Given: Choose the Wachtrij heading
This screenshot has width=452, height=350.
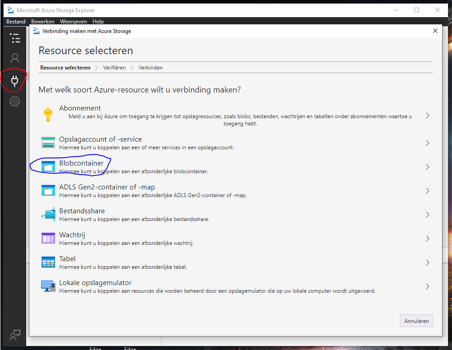Looking at the screenshot, I should coord(72,235).
